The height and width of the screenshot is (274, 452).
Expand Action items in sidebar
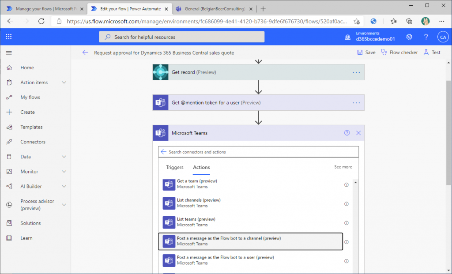(64, 83)
